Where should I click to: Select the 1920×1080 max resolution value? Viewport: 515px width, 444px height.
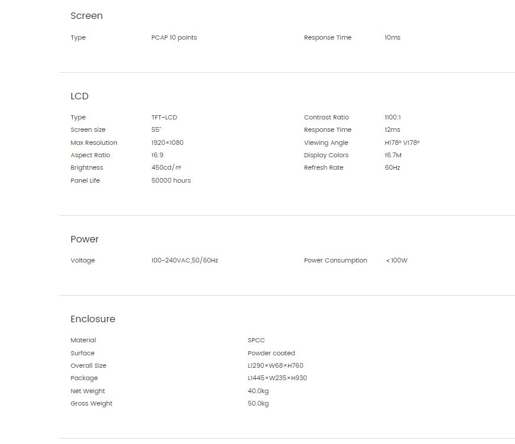[x=167, y=142]
